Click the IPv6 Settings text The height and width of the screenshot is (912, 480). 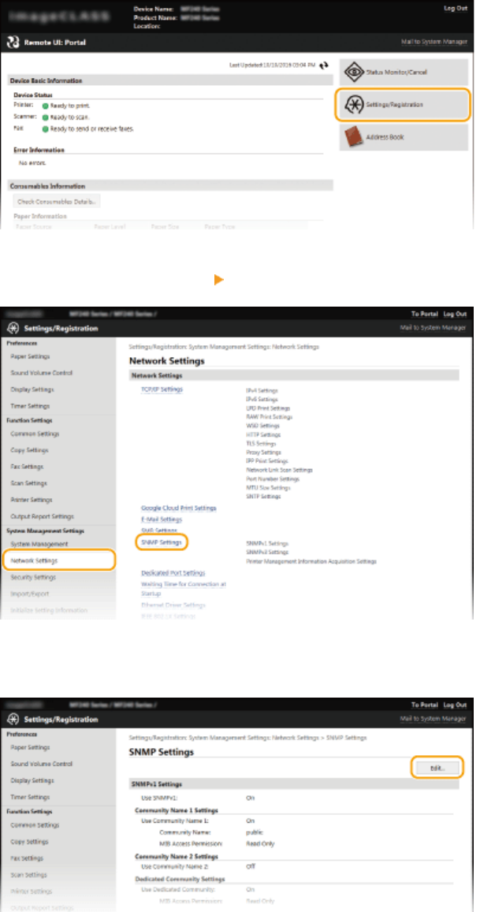(x=262, y=400)
